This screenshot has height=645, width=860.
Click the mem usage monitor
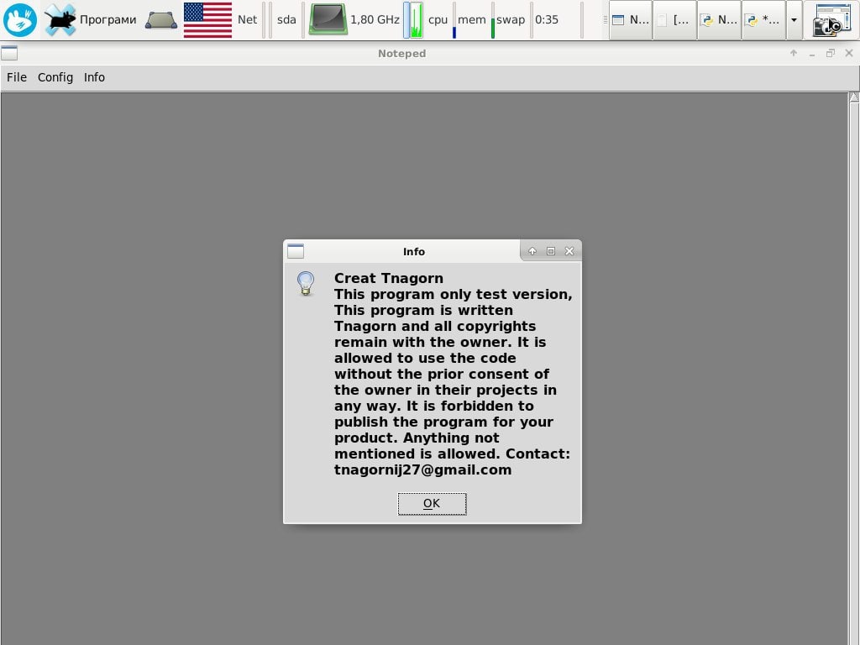[x=472, y=20]
